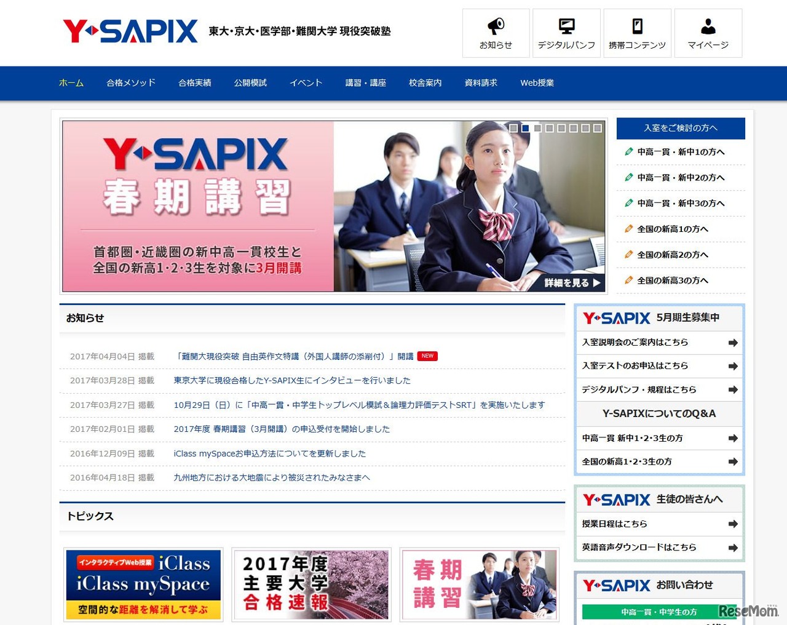Select the last banner slide indicator
The image size is (787, 625).
tap(597, 128)
